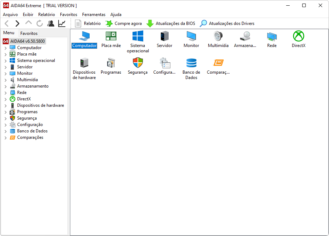329x236 pixels.
Task: Select Sistema operacional in the tree
Action: [36, 61]
